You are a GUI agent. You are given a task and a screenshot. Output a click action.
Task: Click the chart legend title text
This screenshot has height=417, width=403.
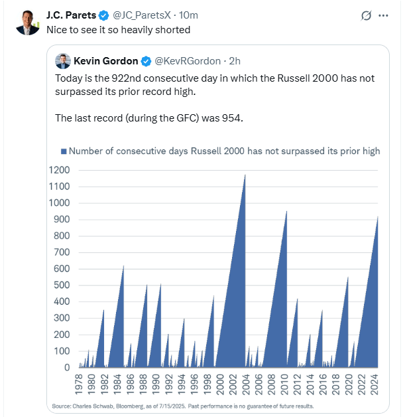[x=224, y=151]
